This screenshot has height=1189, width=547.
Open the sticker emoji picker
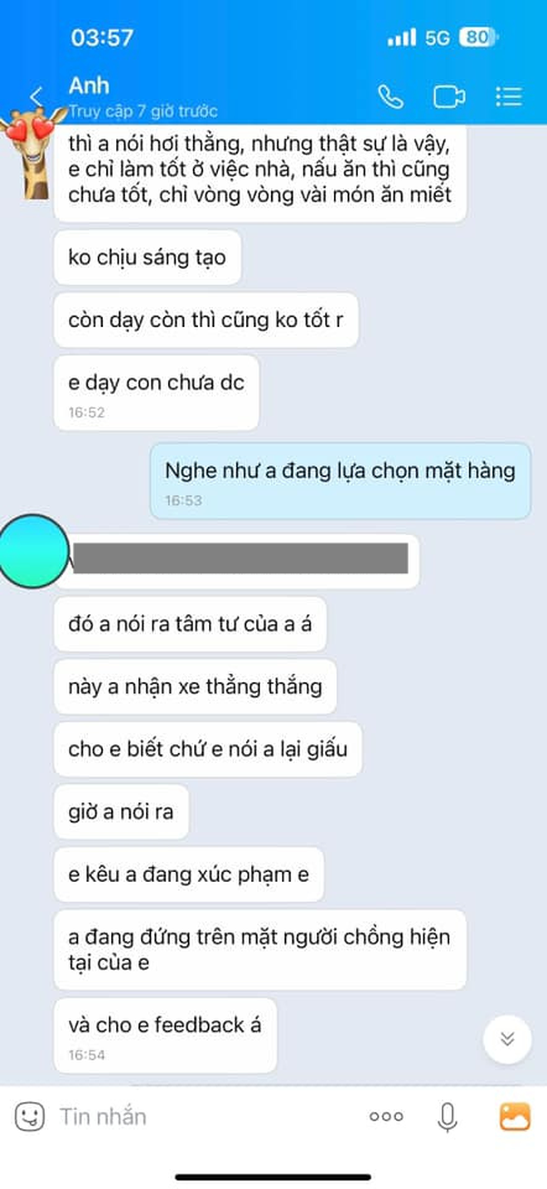coord(30,1116)
